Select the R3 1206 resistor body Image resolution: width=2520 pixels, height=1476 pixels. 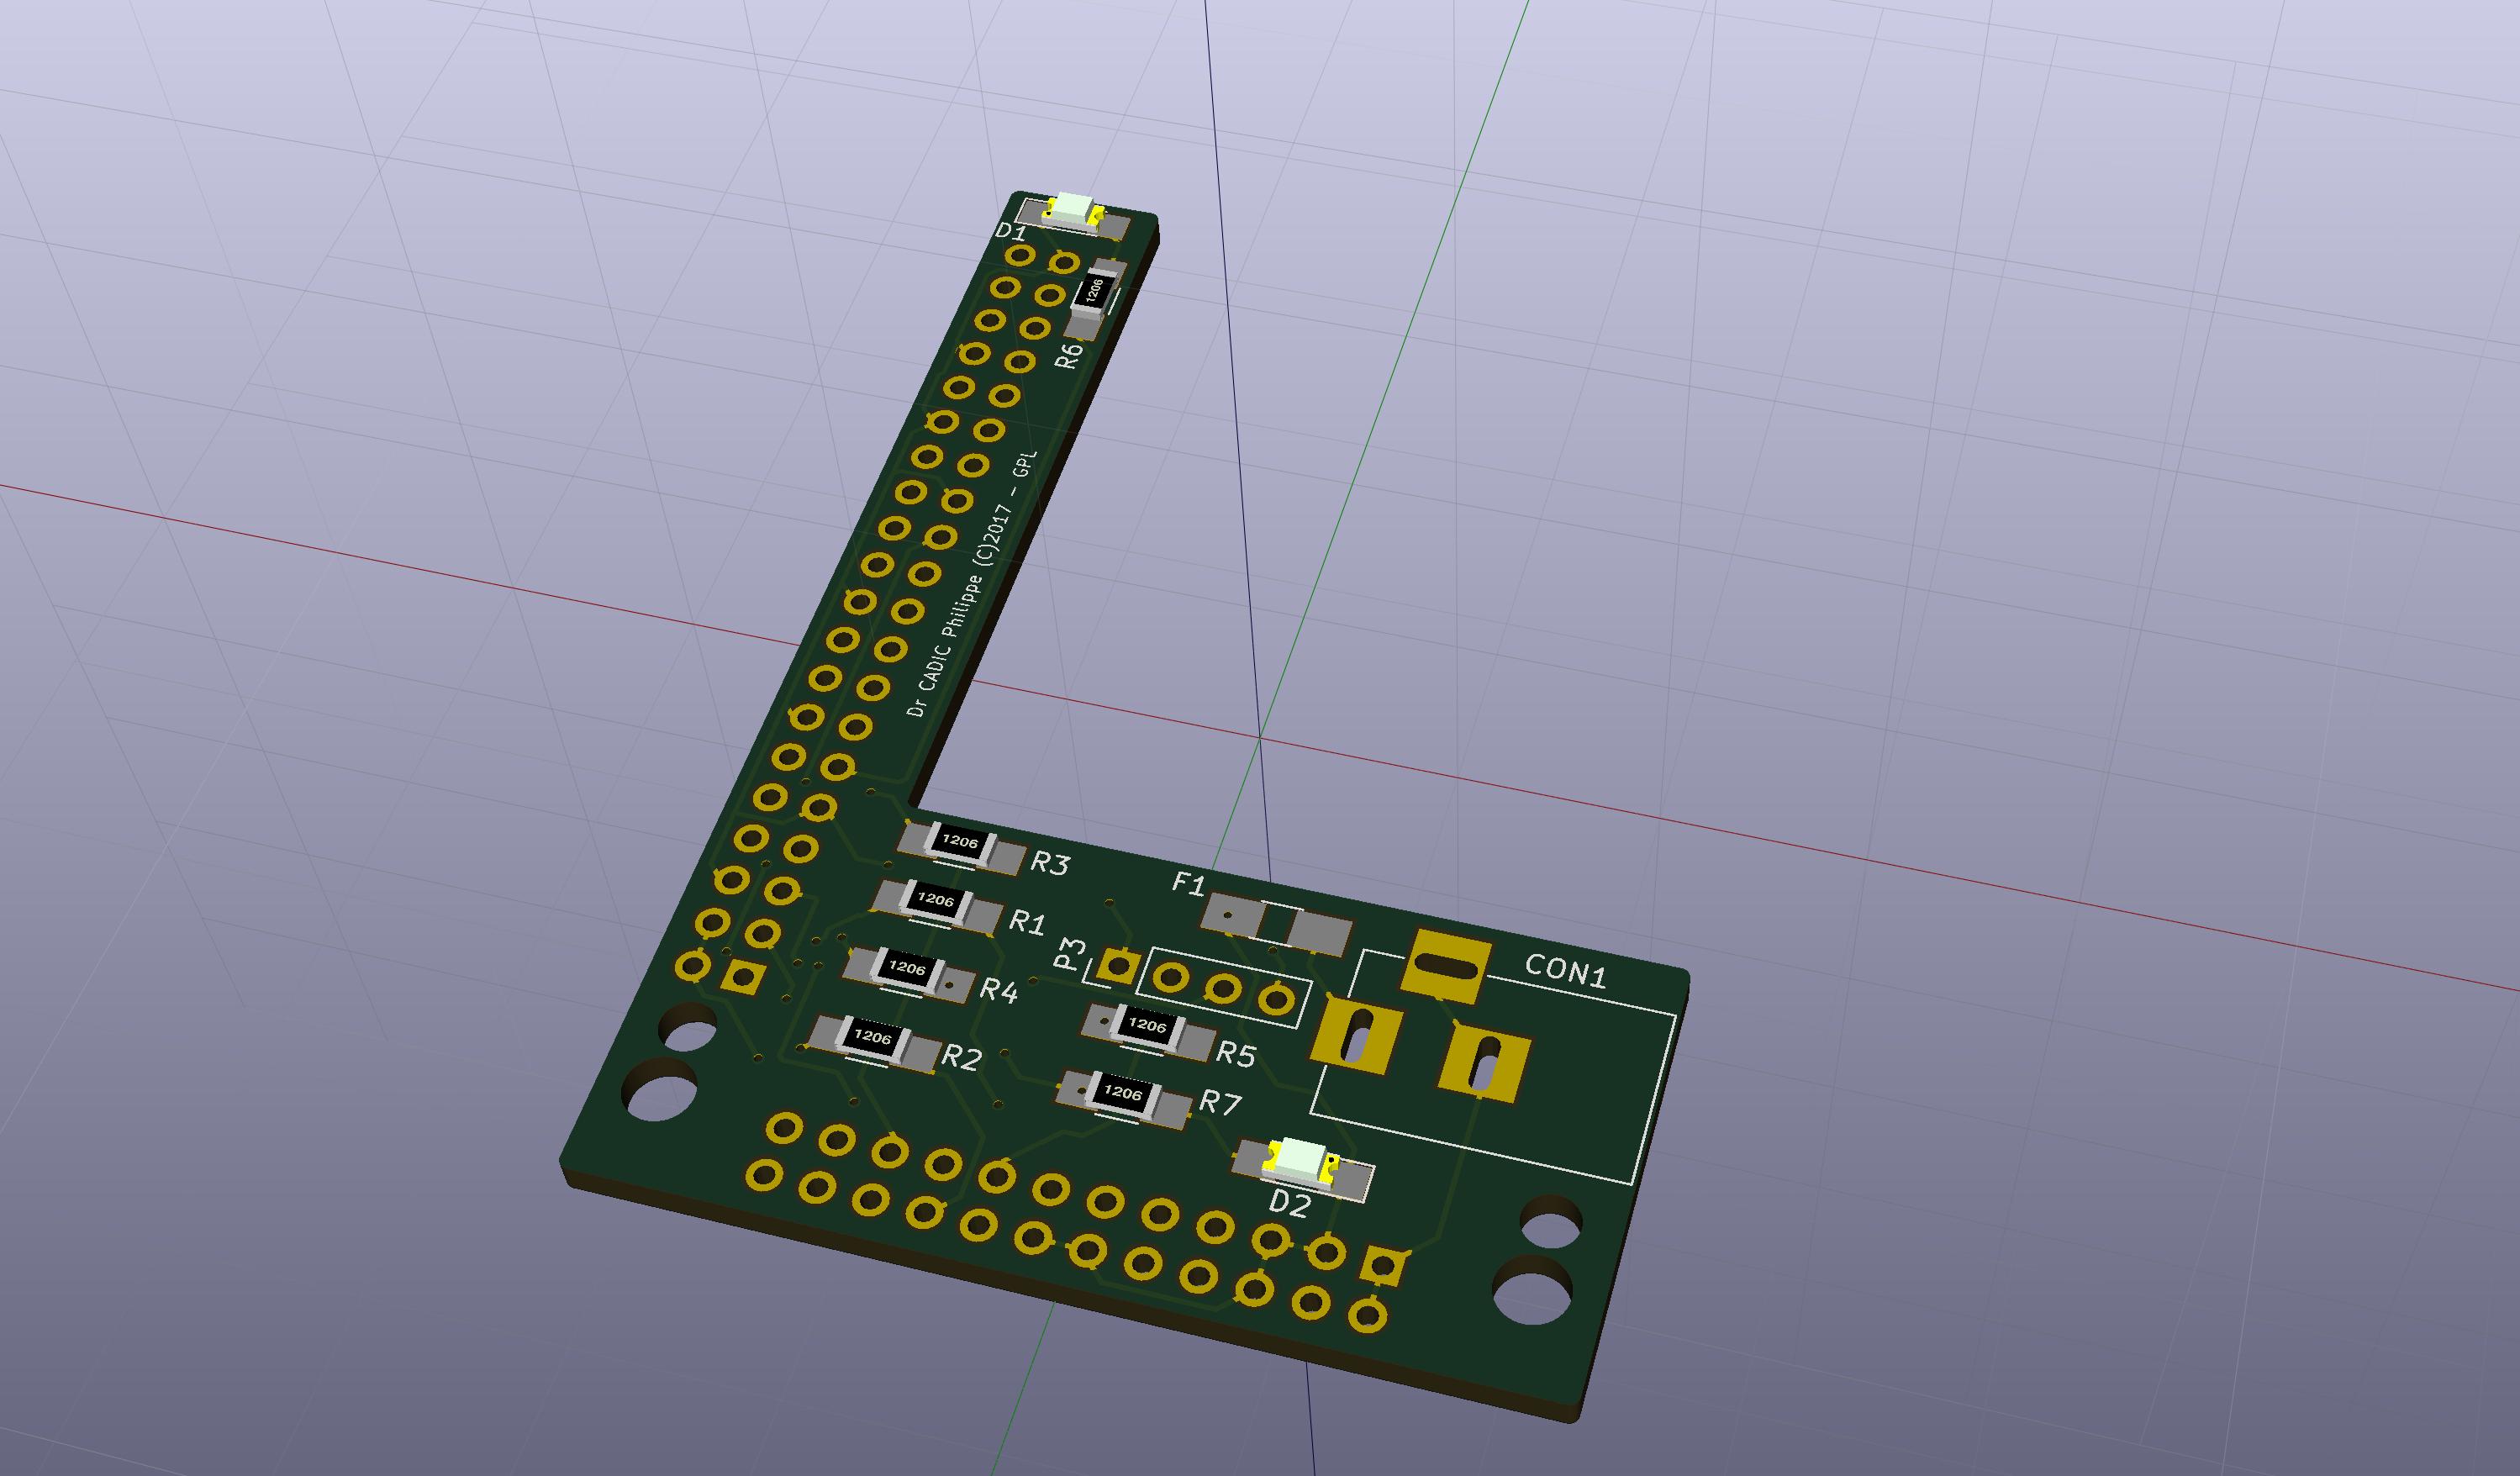pyautogui.click(x=960, y=845)
